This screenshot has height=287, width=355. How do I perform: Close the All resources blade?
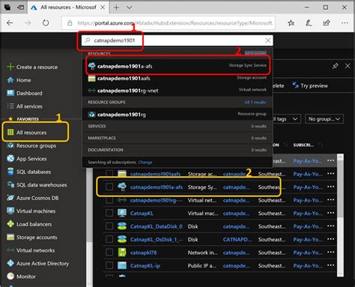coord(348,66)
